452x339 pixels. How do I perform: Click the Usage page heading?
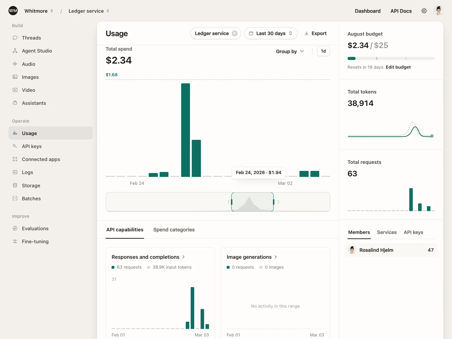(x=117, y=34)
